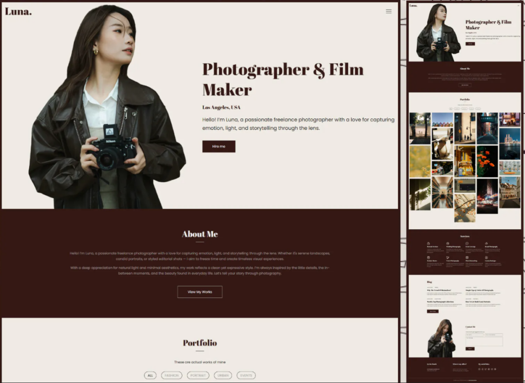Click the Services heading in the preview

point(465,236)
